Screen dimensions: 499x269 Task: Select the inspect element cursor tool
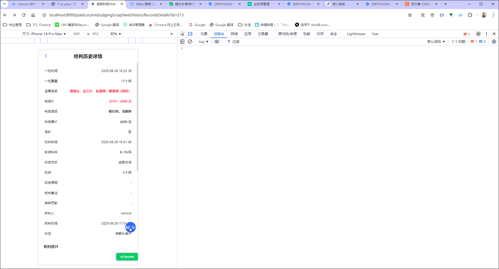(182, 34)
